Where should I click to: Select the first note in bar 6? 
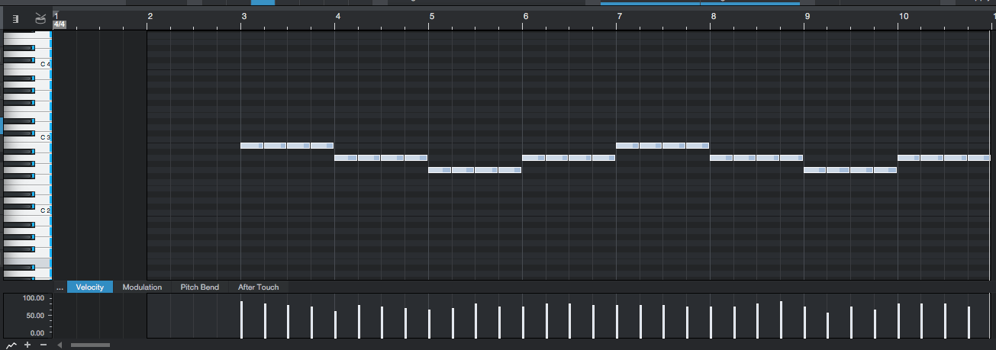point(533,158)
